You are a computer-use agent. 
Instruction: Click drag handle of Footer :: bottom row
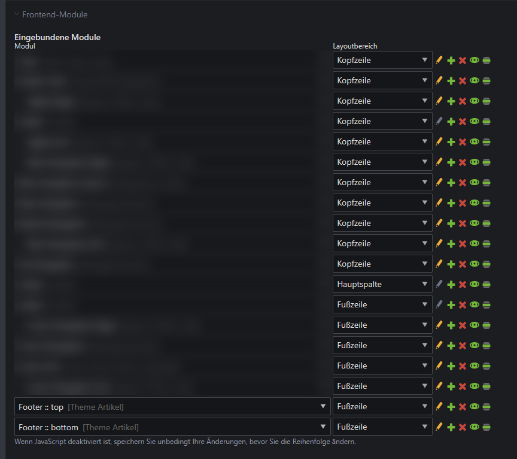[x=486, y=427]
